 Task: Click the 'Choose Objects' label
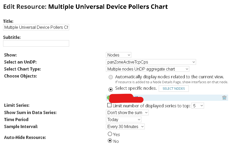coord(20,76)
